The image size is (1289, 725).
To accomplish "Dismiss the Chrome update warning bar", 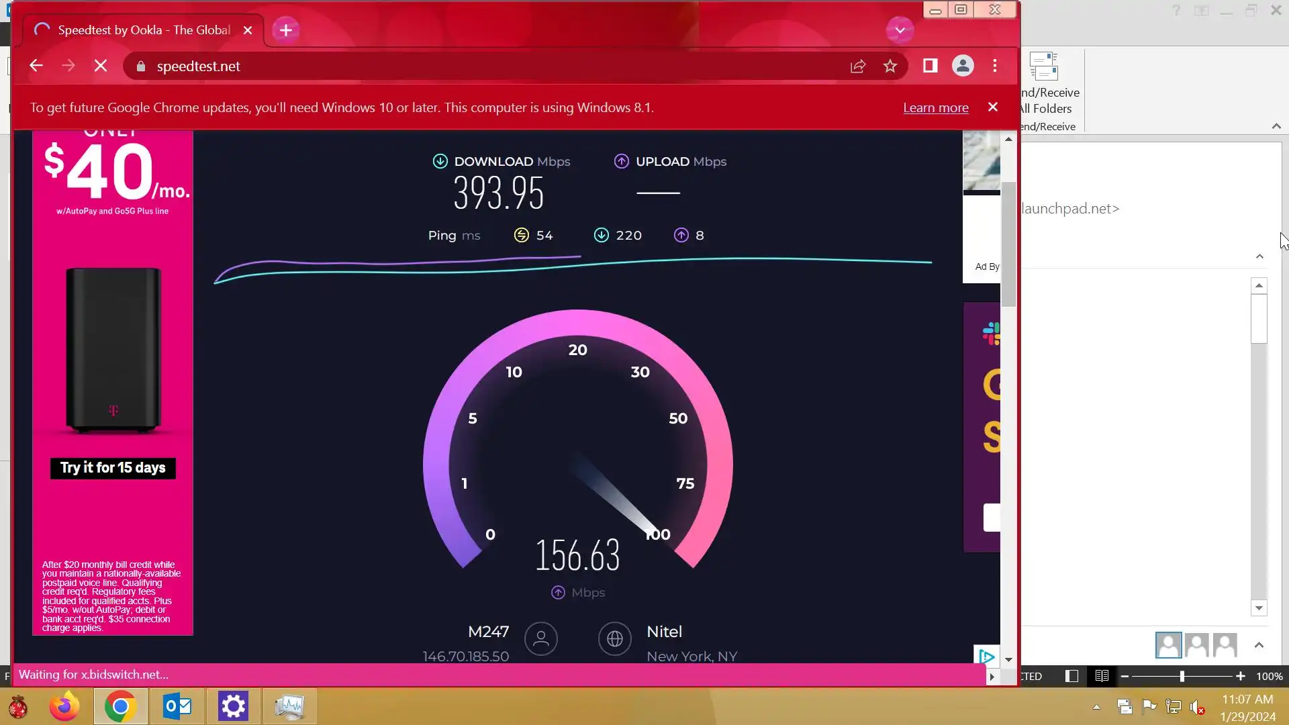I will (993, 107).
